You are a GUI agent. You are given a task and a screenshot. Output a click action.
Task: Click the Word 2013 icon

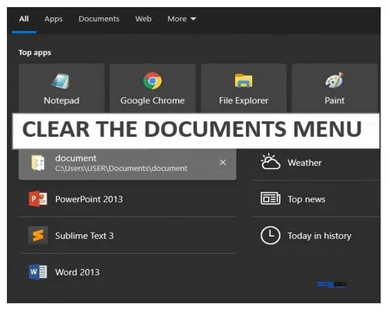(x=38, y=272)
